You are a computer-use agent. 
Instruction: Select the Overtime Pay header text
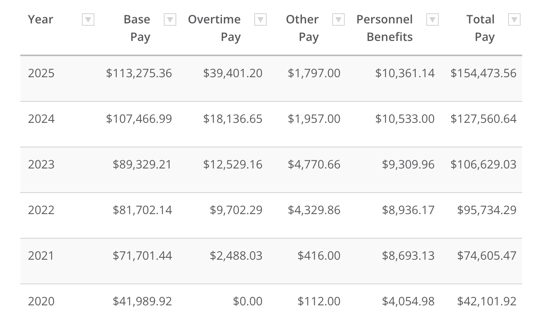(214, 28)
